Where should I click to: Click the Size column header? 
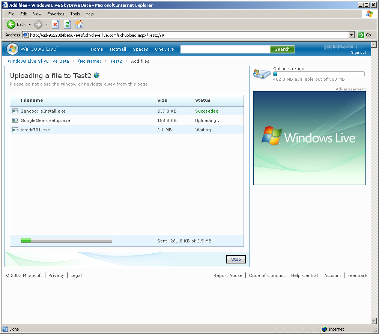coord(162,100)
